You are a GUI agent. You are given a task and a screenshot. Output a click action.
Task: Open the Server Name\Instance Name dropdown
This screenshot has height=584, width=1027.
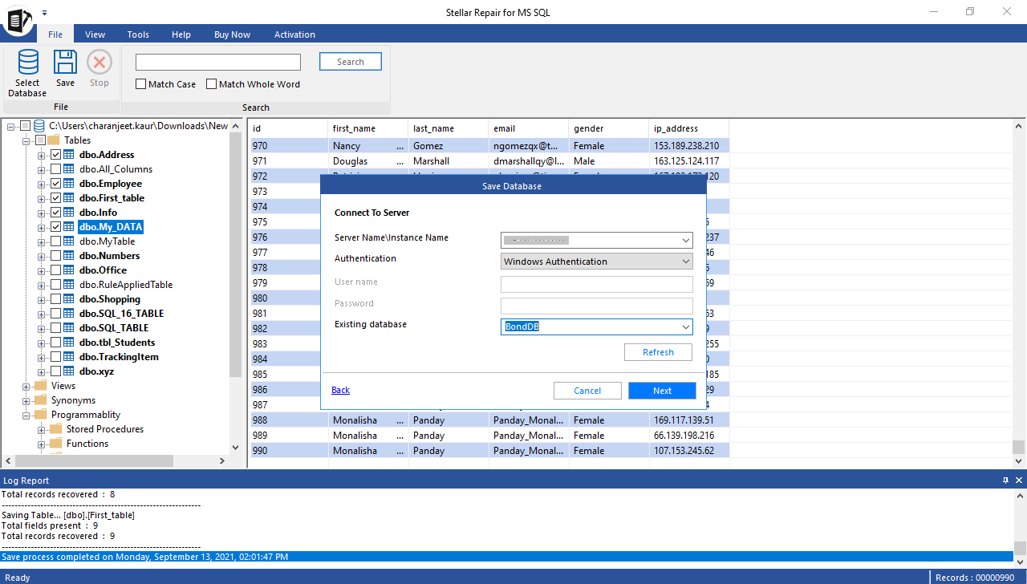[685, 240]
